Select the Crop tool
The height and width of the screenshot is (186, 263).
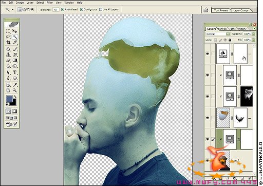[8, 42]
